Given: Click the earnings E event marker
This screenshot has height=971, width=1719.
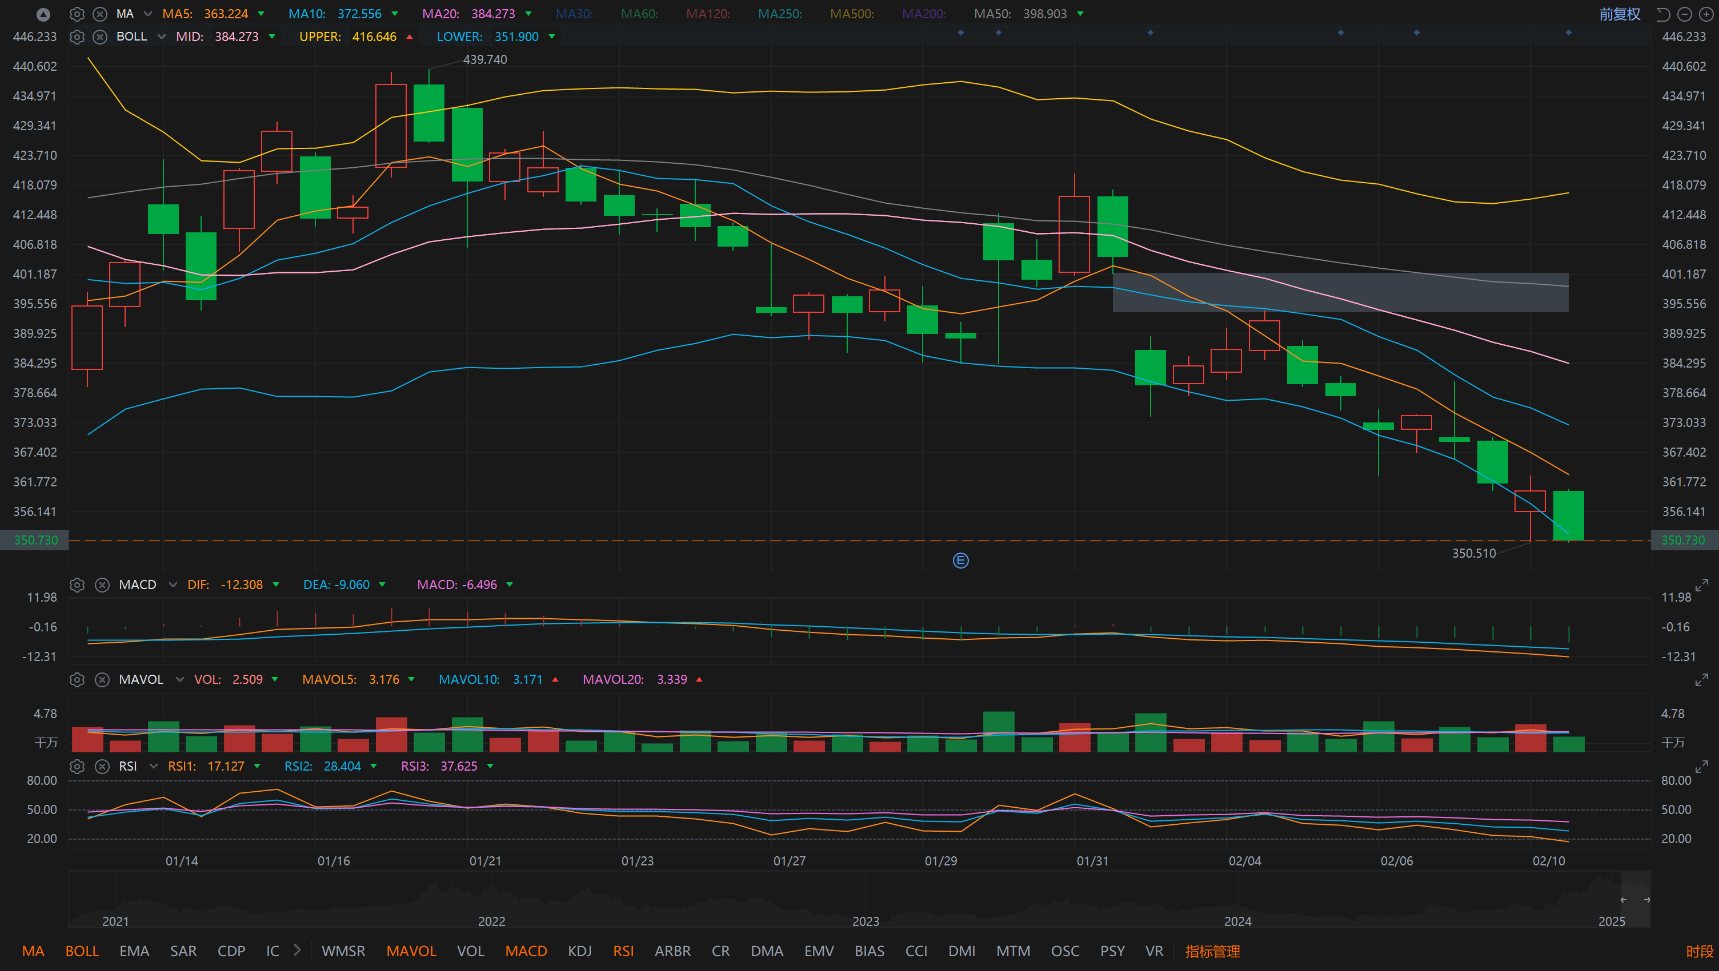Looking at the screenshot, I should [960, 560].
